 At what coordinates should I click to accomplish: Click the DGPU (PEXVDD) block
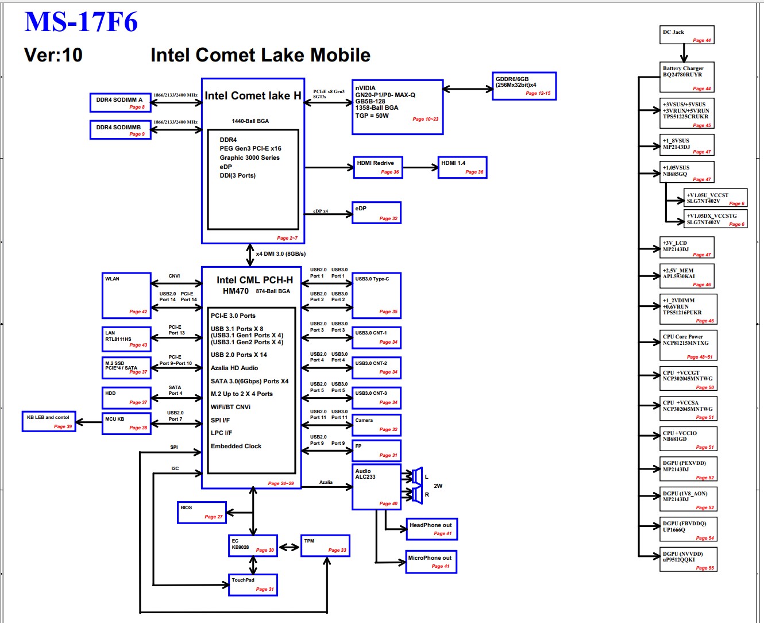point(688,470)
